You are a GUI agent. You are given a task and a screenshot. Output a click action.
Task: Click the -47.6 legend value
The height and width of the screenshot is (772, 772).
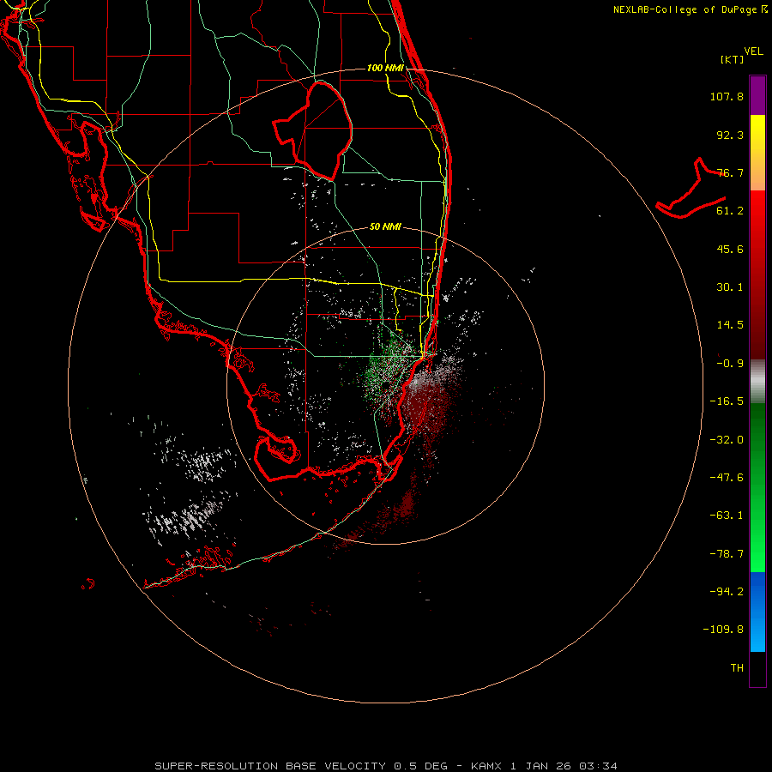click(727, 478)
